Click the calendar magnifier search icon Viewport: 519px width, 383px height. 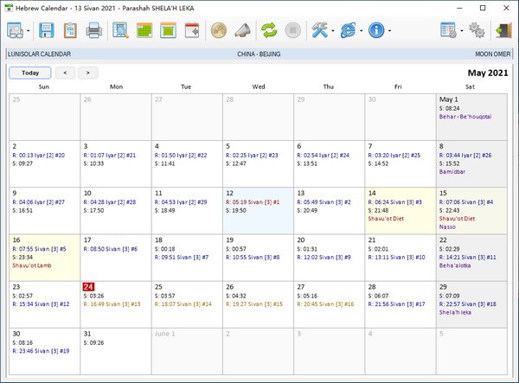(x=121, y=31)
